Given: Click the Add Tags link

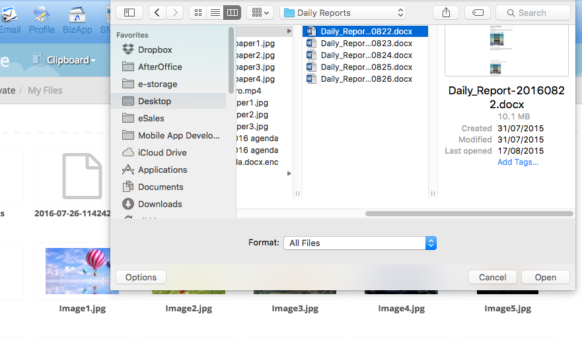Looking at the screenshot, I should coord(518,162).
